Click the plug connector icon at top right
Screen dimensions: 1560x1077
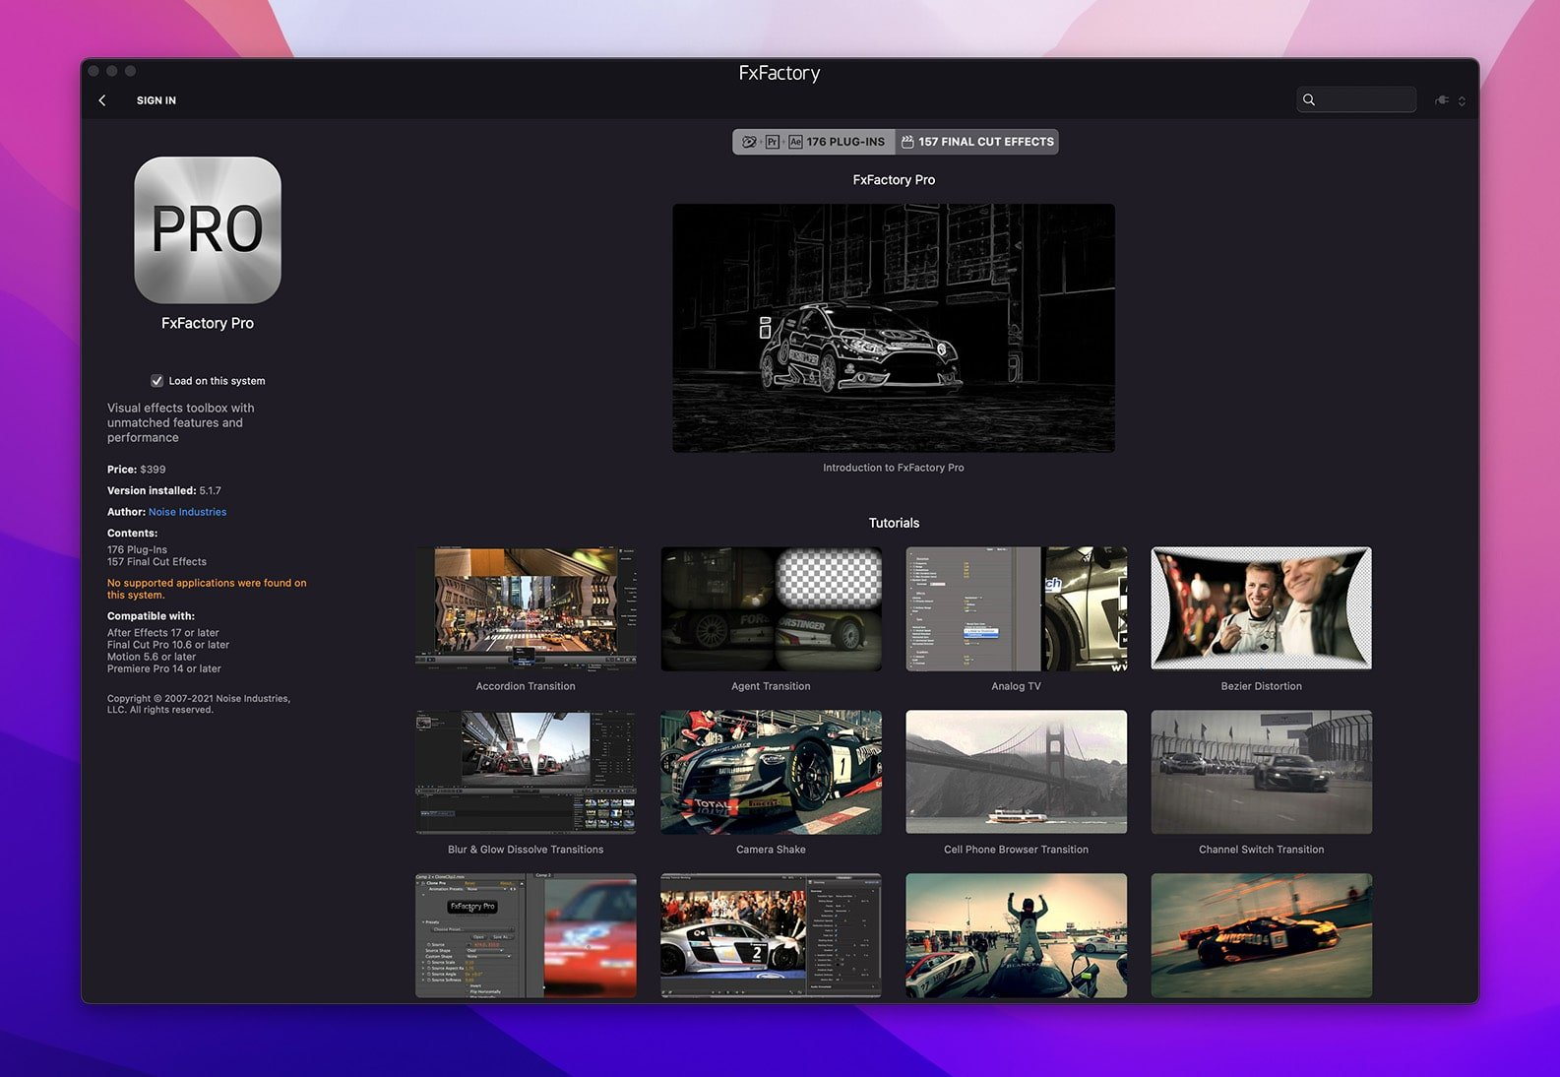1442,100
